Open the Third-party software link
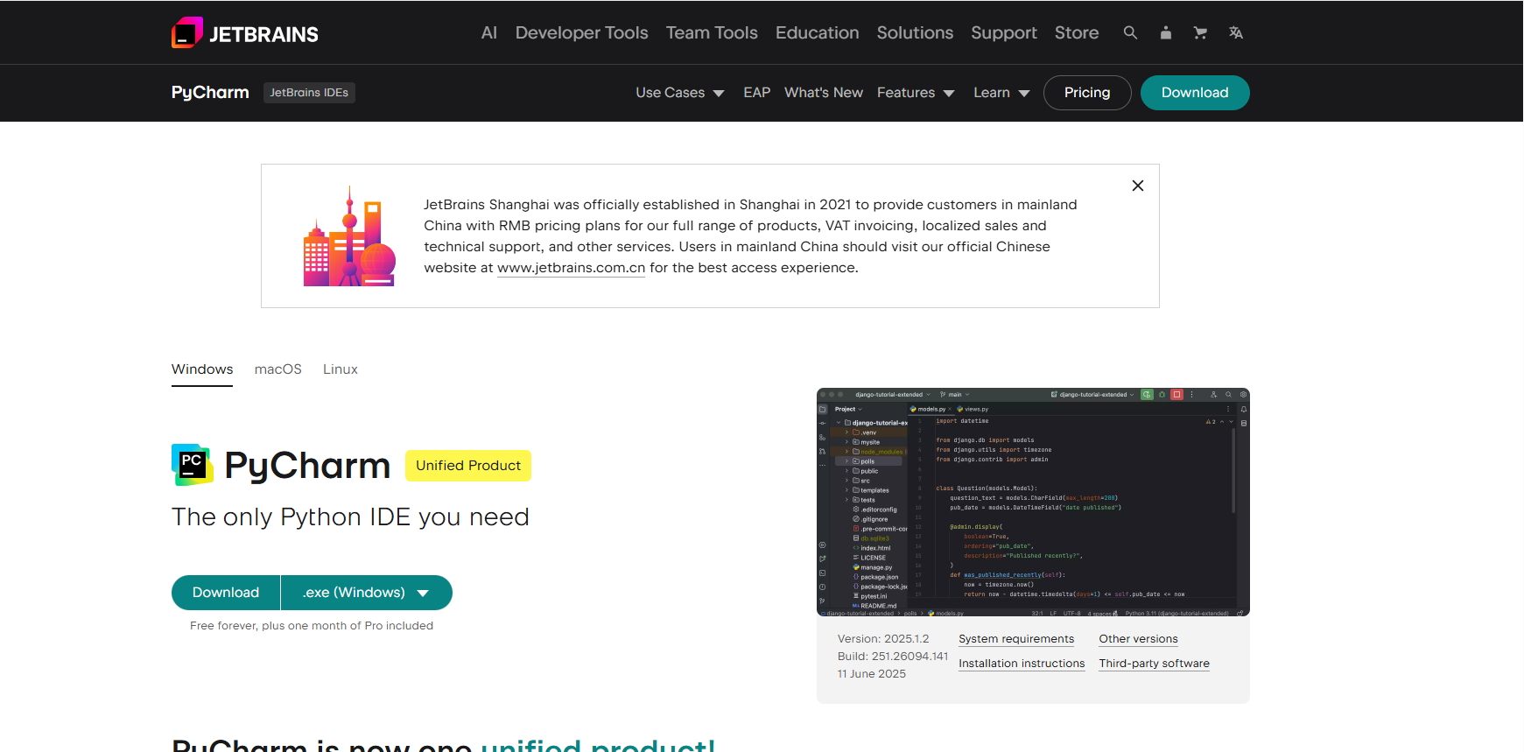1524x752 pixels. 1154,664
